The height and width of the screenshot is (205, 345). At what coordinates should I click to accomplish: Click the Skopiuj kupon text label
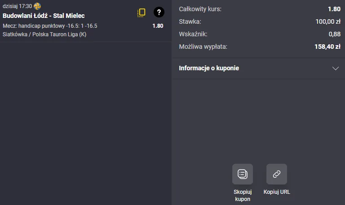pyautogui.click(x=243, y=195)
